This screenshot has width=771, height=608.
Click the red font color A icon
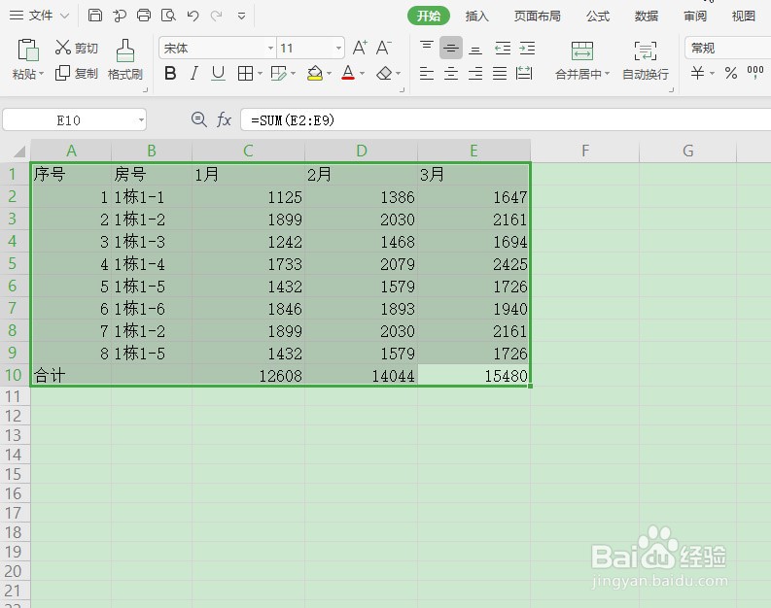click(348, 73)
